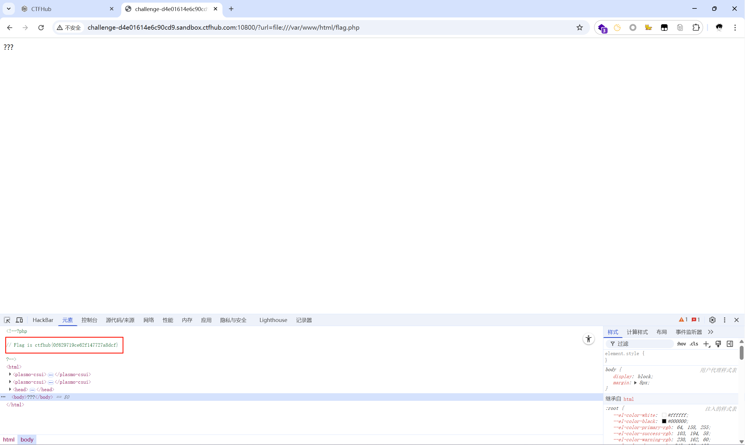The image size is (745, 445).
Task: Bookmark this page with star icon
Action: coord(580,28)
